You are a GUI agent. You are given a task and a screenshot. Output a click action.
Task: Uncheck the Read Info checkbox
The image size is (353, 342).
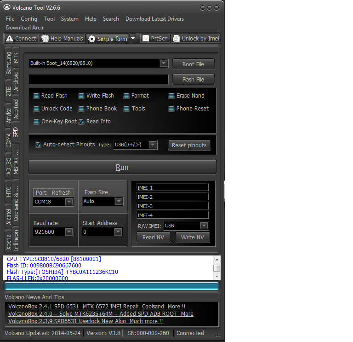pos(81,122)
